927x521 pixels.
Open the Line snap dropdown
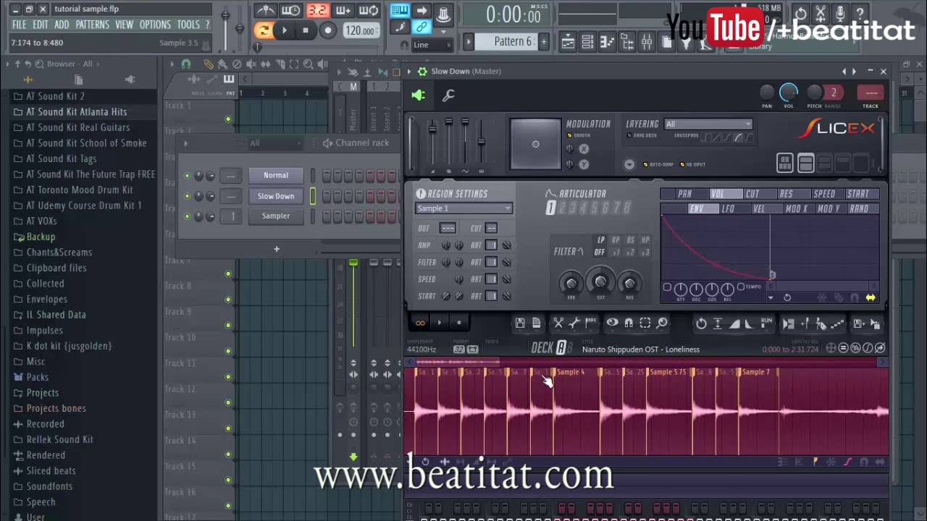(x=432, y=45)
